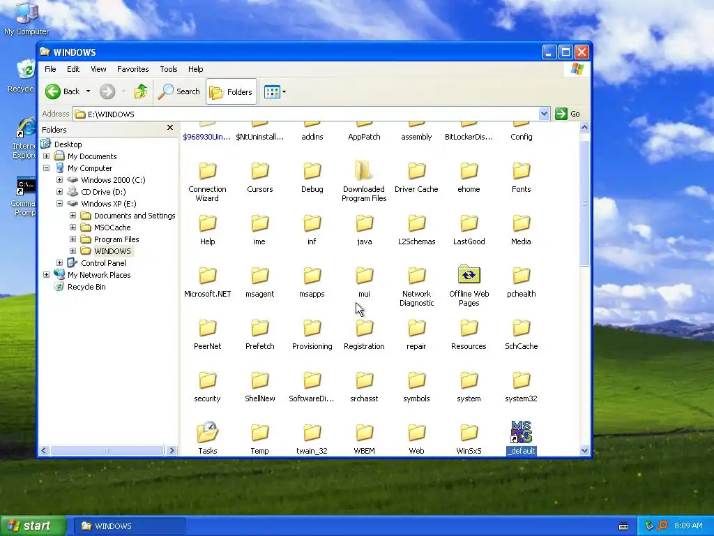
Task: Close the Folders pane
Action: (170, 128)
